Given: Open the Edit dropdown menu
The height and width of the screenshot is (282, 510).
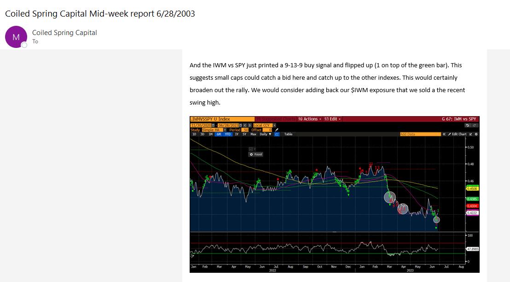Looking at the screenshot, I should [332, 119].
